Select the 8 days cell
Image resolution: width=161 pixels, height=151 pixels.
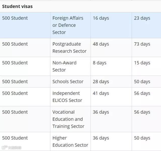pos(100,63)
